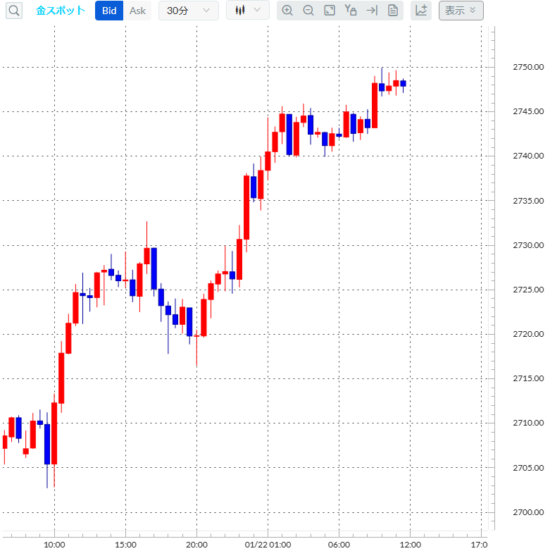The width and height of the screenshot is (550, 551).
Task: Click the 2720.00 price axis label
Action: [x=528, y=334]
